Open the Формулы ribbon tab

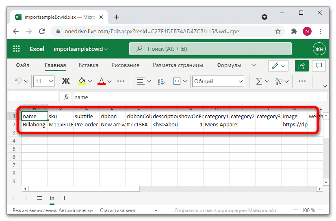(229, 65)
